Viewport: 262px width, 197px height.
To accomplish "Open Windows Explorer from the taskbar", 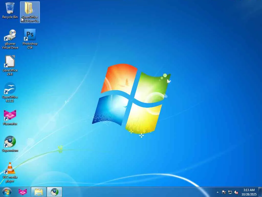I will point(39,192).
